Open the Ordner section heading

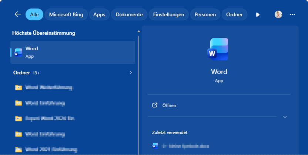tap(21, 73)
